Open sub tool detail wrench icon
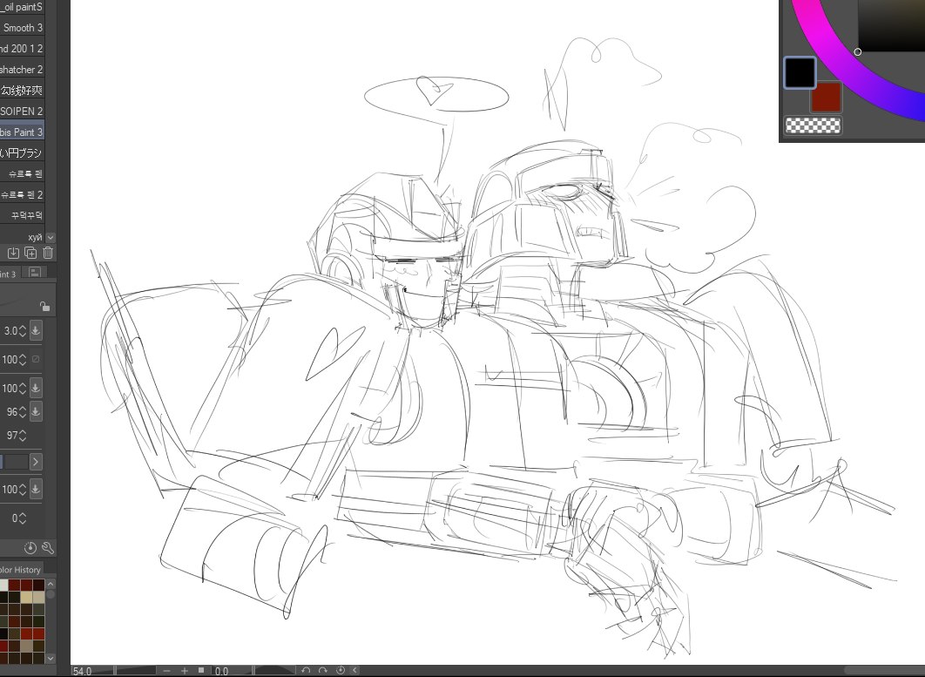 (x=48, y=548)
